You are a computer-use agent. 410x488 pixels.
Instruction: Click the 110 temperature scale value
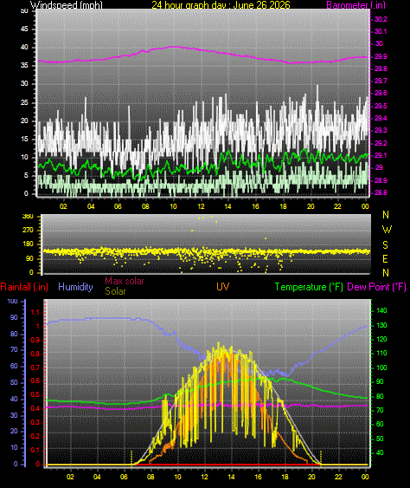(381, 354)
